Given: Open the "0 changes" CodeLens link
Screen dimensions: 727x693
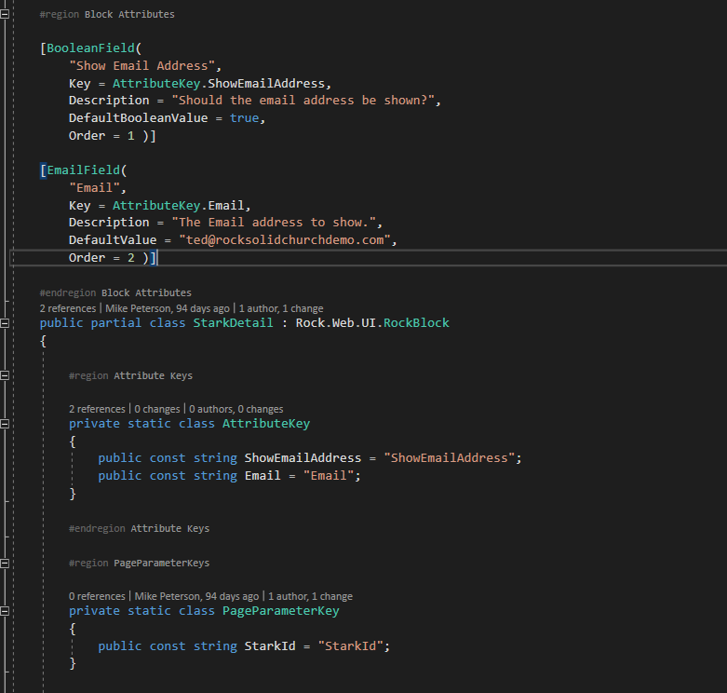Looking at the screenshot, I should pos(157,409).
